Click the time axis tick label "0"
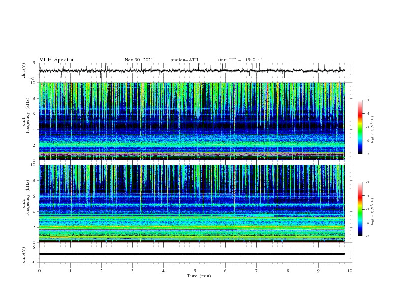This screenshot has width=394, height=304. click(x=39, y=271)
